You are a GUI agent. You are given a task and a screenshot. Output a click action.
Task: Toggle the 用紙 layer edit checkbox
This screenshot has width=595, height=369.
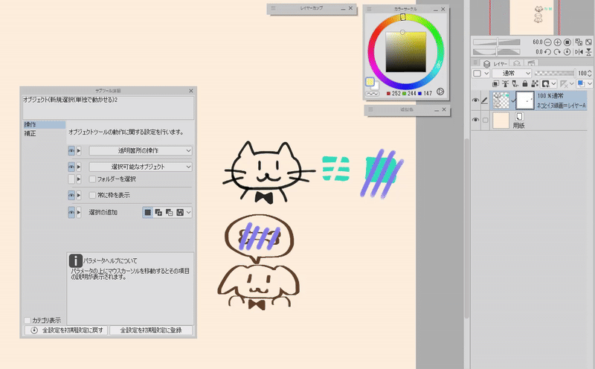pyautogui.click(x=485, y=120)
